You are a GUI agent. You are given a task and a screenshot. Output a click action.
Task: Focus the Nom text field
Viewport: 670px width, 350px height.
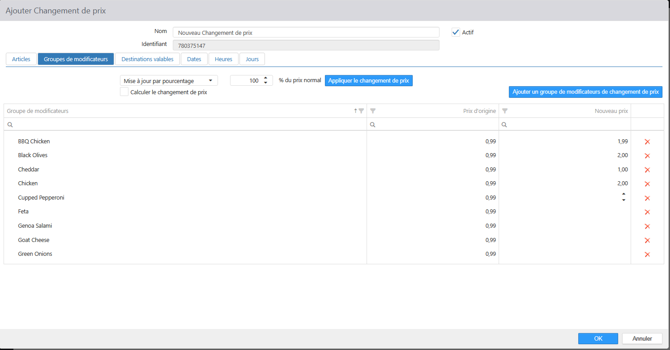[306, 33]
